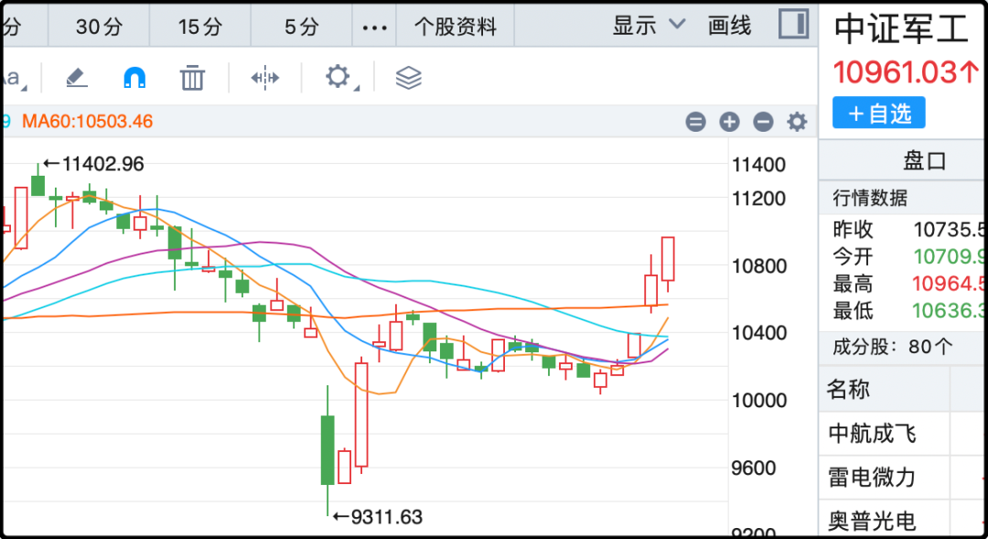The width and height of the screenshot is (988, 539).
Task: Switch to the 15分 period tab
Action: (x=200, y=27)
